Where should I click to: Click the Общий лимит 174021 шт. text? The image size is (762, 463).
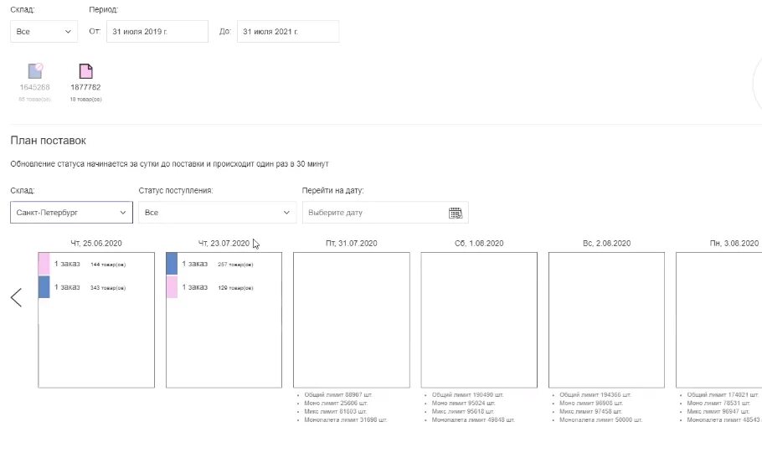(723, 394)
